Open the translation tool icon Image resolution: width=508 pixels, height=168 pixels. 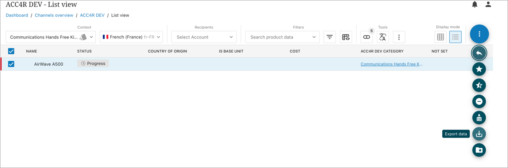(382, 37)
